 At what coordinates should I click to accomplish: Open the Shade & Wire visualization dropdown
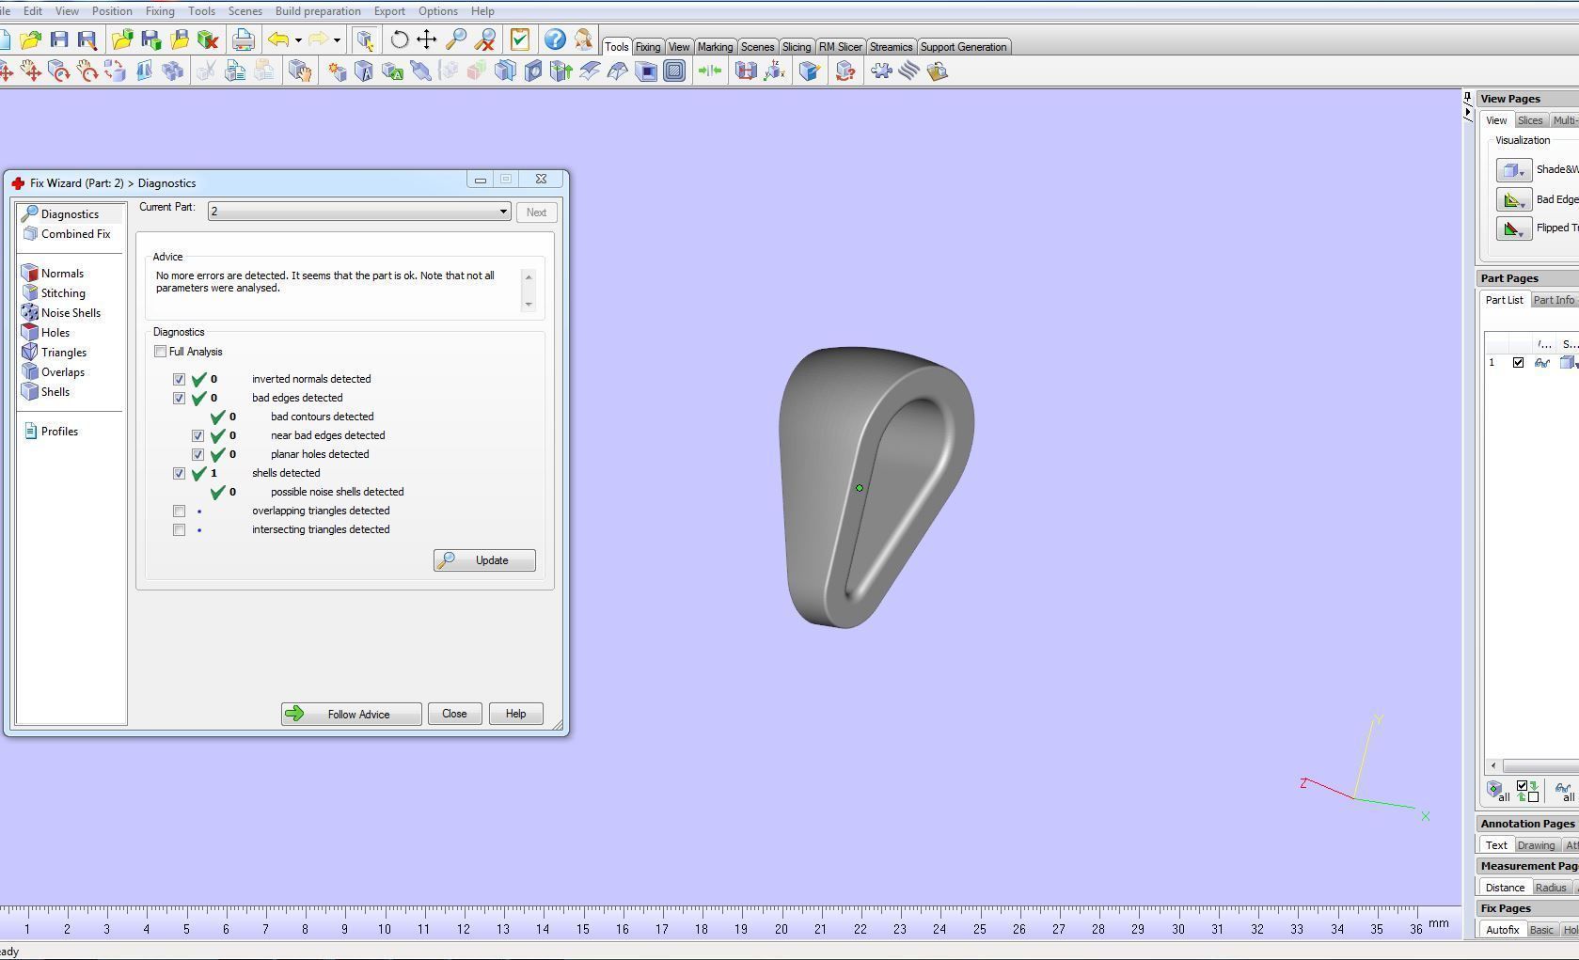coord(1514,170)
